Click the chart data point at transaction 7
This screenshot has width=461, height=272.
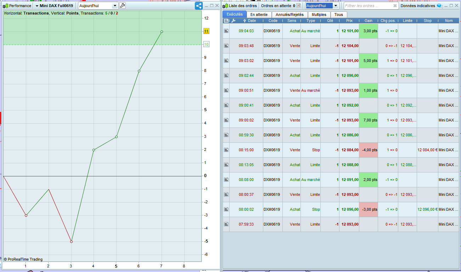[x=162, y=32]
